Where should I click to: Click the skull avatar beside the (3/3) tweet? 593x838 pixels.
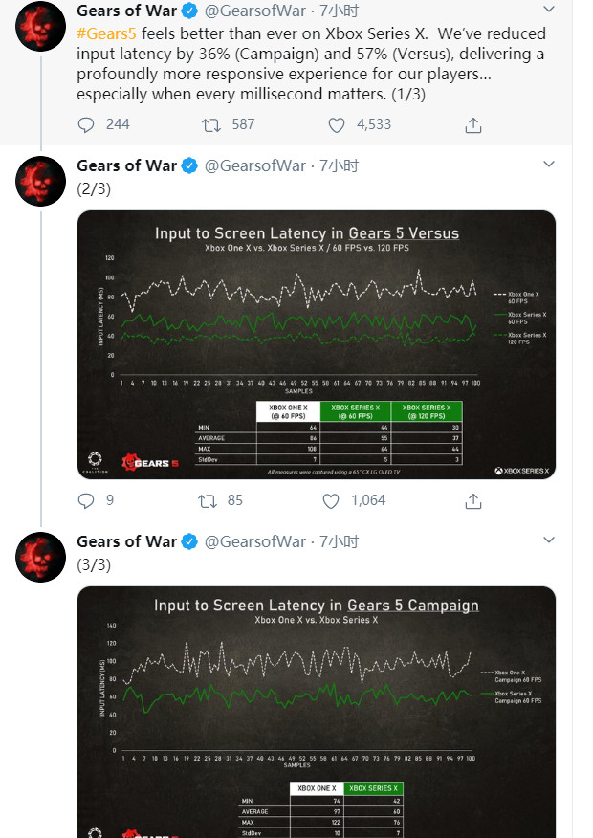point(40,555)
